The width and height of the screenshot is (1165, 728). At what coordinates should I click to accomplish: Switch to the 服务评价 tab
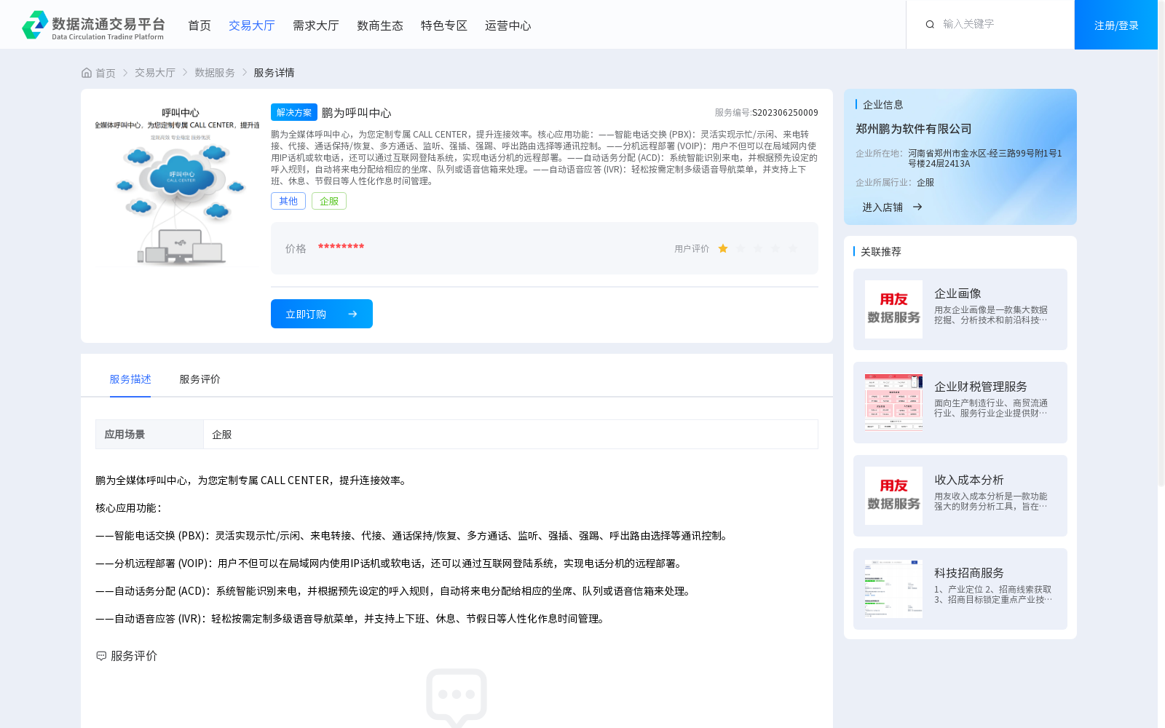(x=200, y=379)
